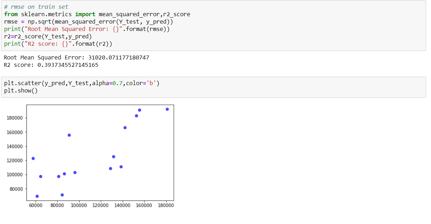Click the top-right scatter point near 180000
The height and width of the screenshot is (224, 431).
(167, 109)
